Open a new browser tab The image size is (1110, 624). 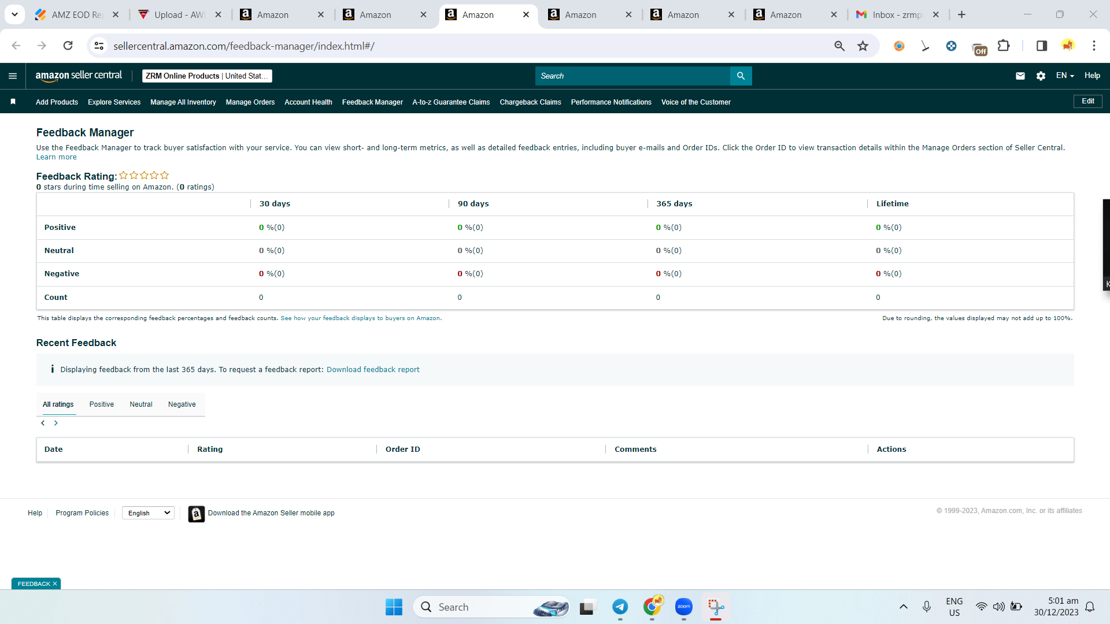pos(961,14)
